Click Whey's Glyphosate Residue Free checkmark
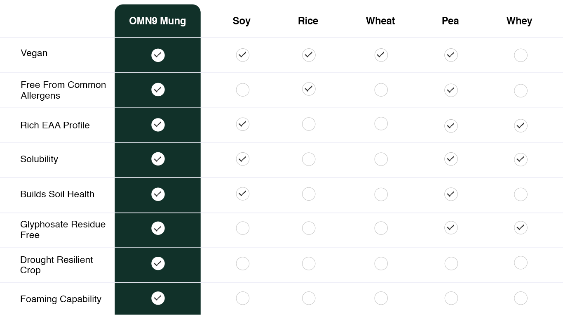Screen dimensions: 563x317 tap(521, 227)
